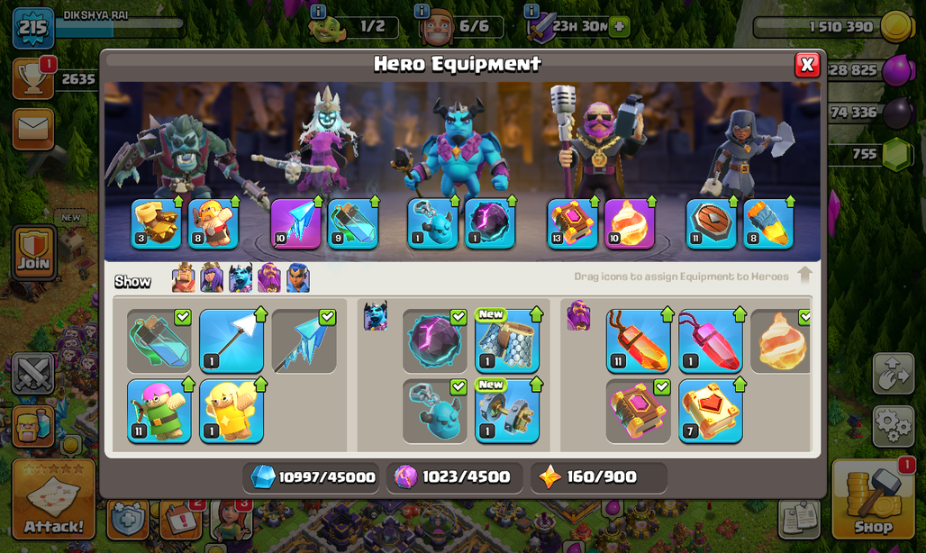
Task: Select the Metal Pants equipment marked New
Action: point(507,340)
